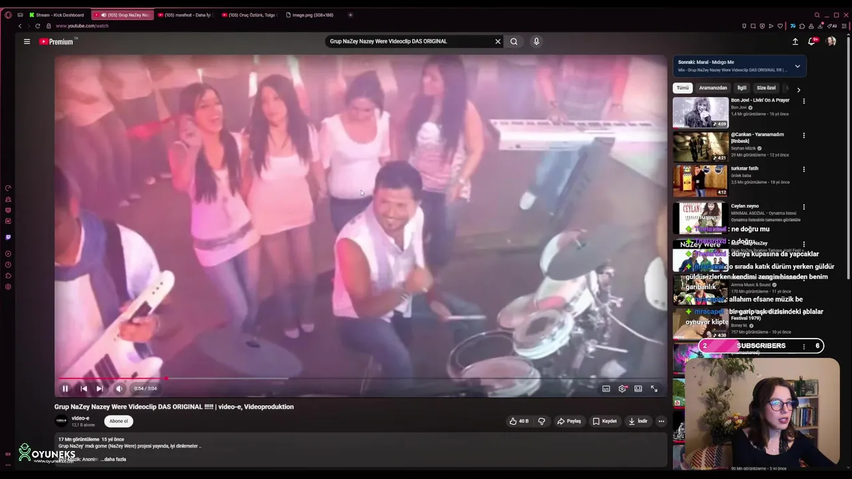Select the İlgili filter chip
852x479 pixels.
[x=742, y=88]
